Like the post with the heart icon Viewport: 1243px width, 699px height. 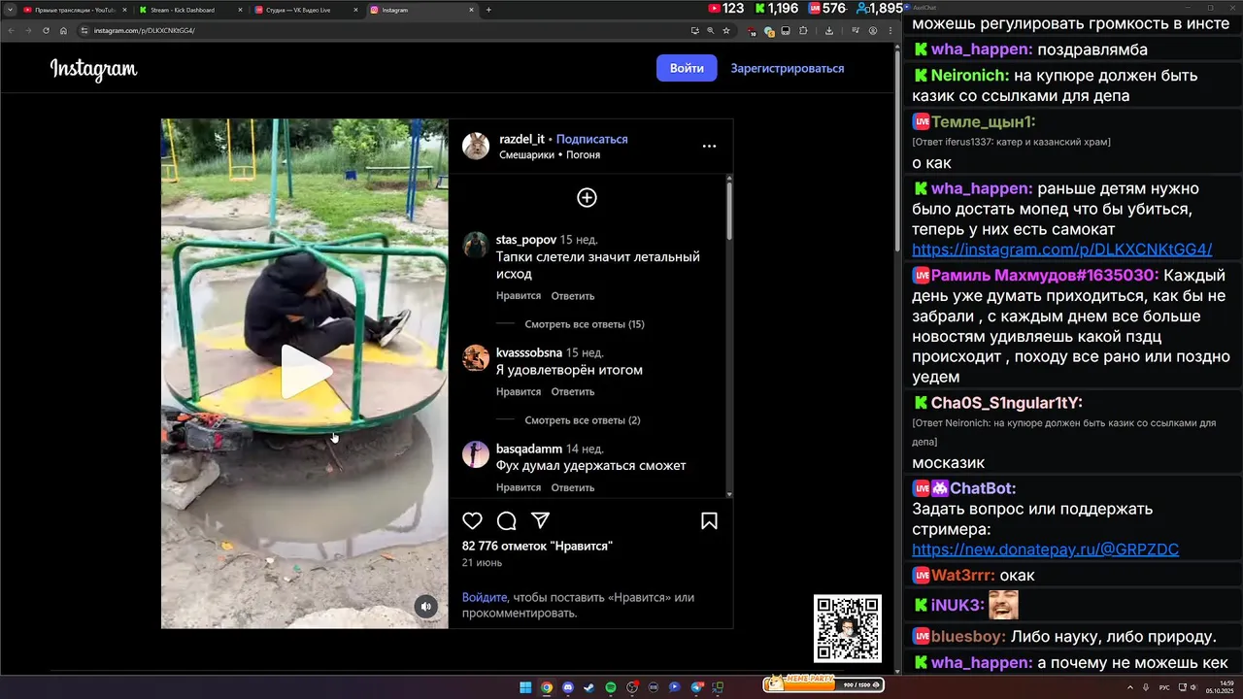tap(472, 521)
